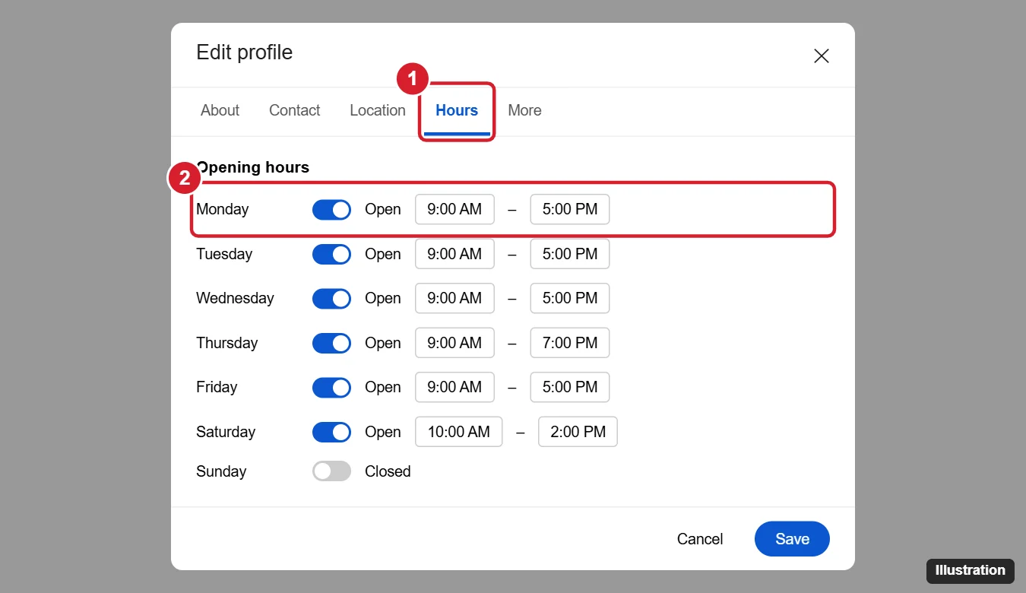Click Wednesday closing time field
The height and width of the screenshot is (593, 1026).
coord(570,298)
